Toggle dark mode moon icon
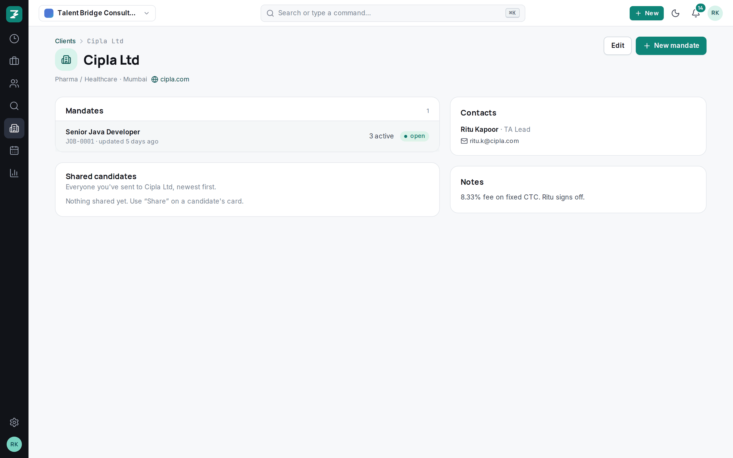Image resolution: width=733 pixels, height=458 pixels. point(675,13)
